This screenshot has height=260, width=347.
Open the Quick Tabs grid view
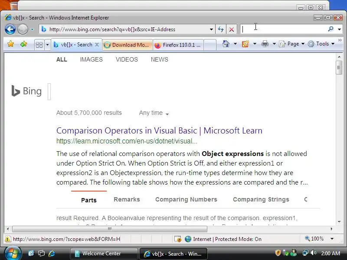click(39, 45)
